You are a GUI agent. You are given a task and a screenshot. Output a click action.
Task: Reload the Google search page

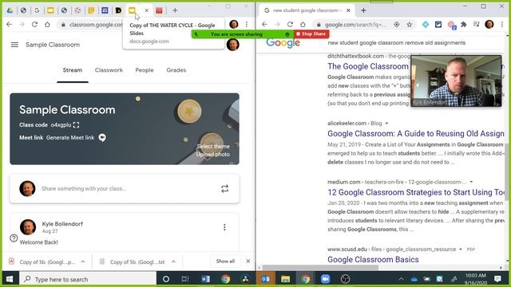pos(290,25)
